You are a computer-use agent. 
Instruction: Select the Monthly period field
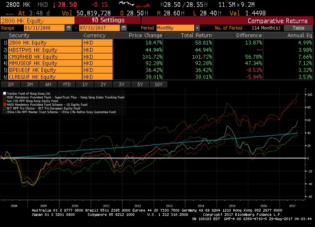175,28
